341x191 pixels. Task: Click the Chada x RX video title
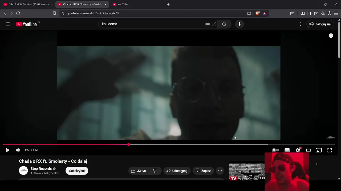pos(53,161)
